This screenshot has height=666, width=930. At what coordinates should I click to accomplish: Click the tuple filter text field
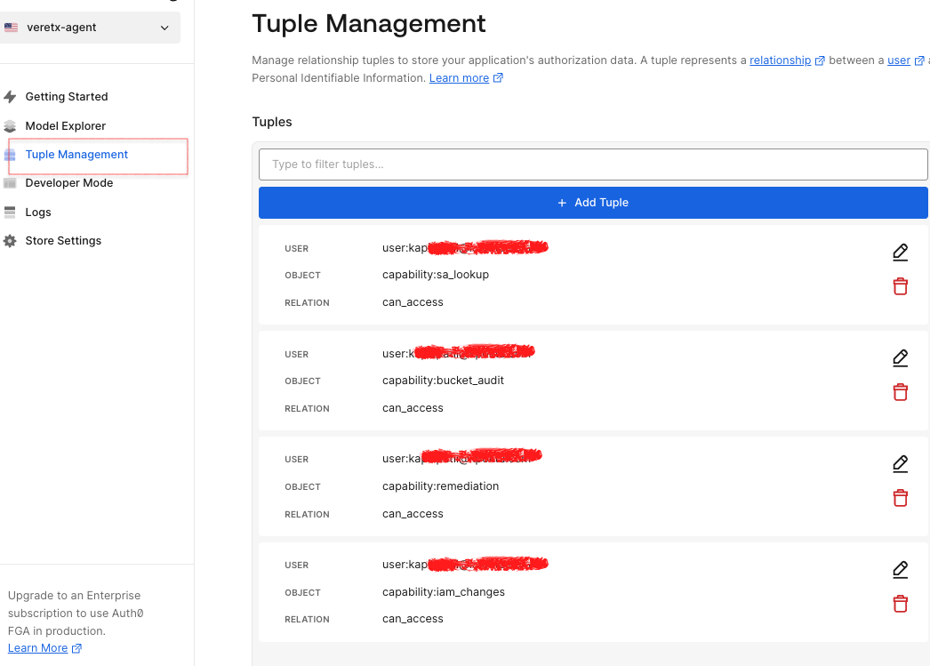(x=592, y=164)
